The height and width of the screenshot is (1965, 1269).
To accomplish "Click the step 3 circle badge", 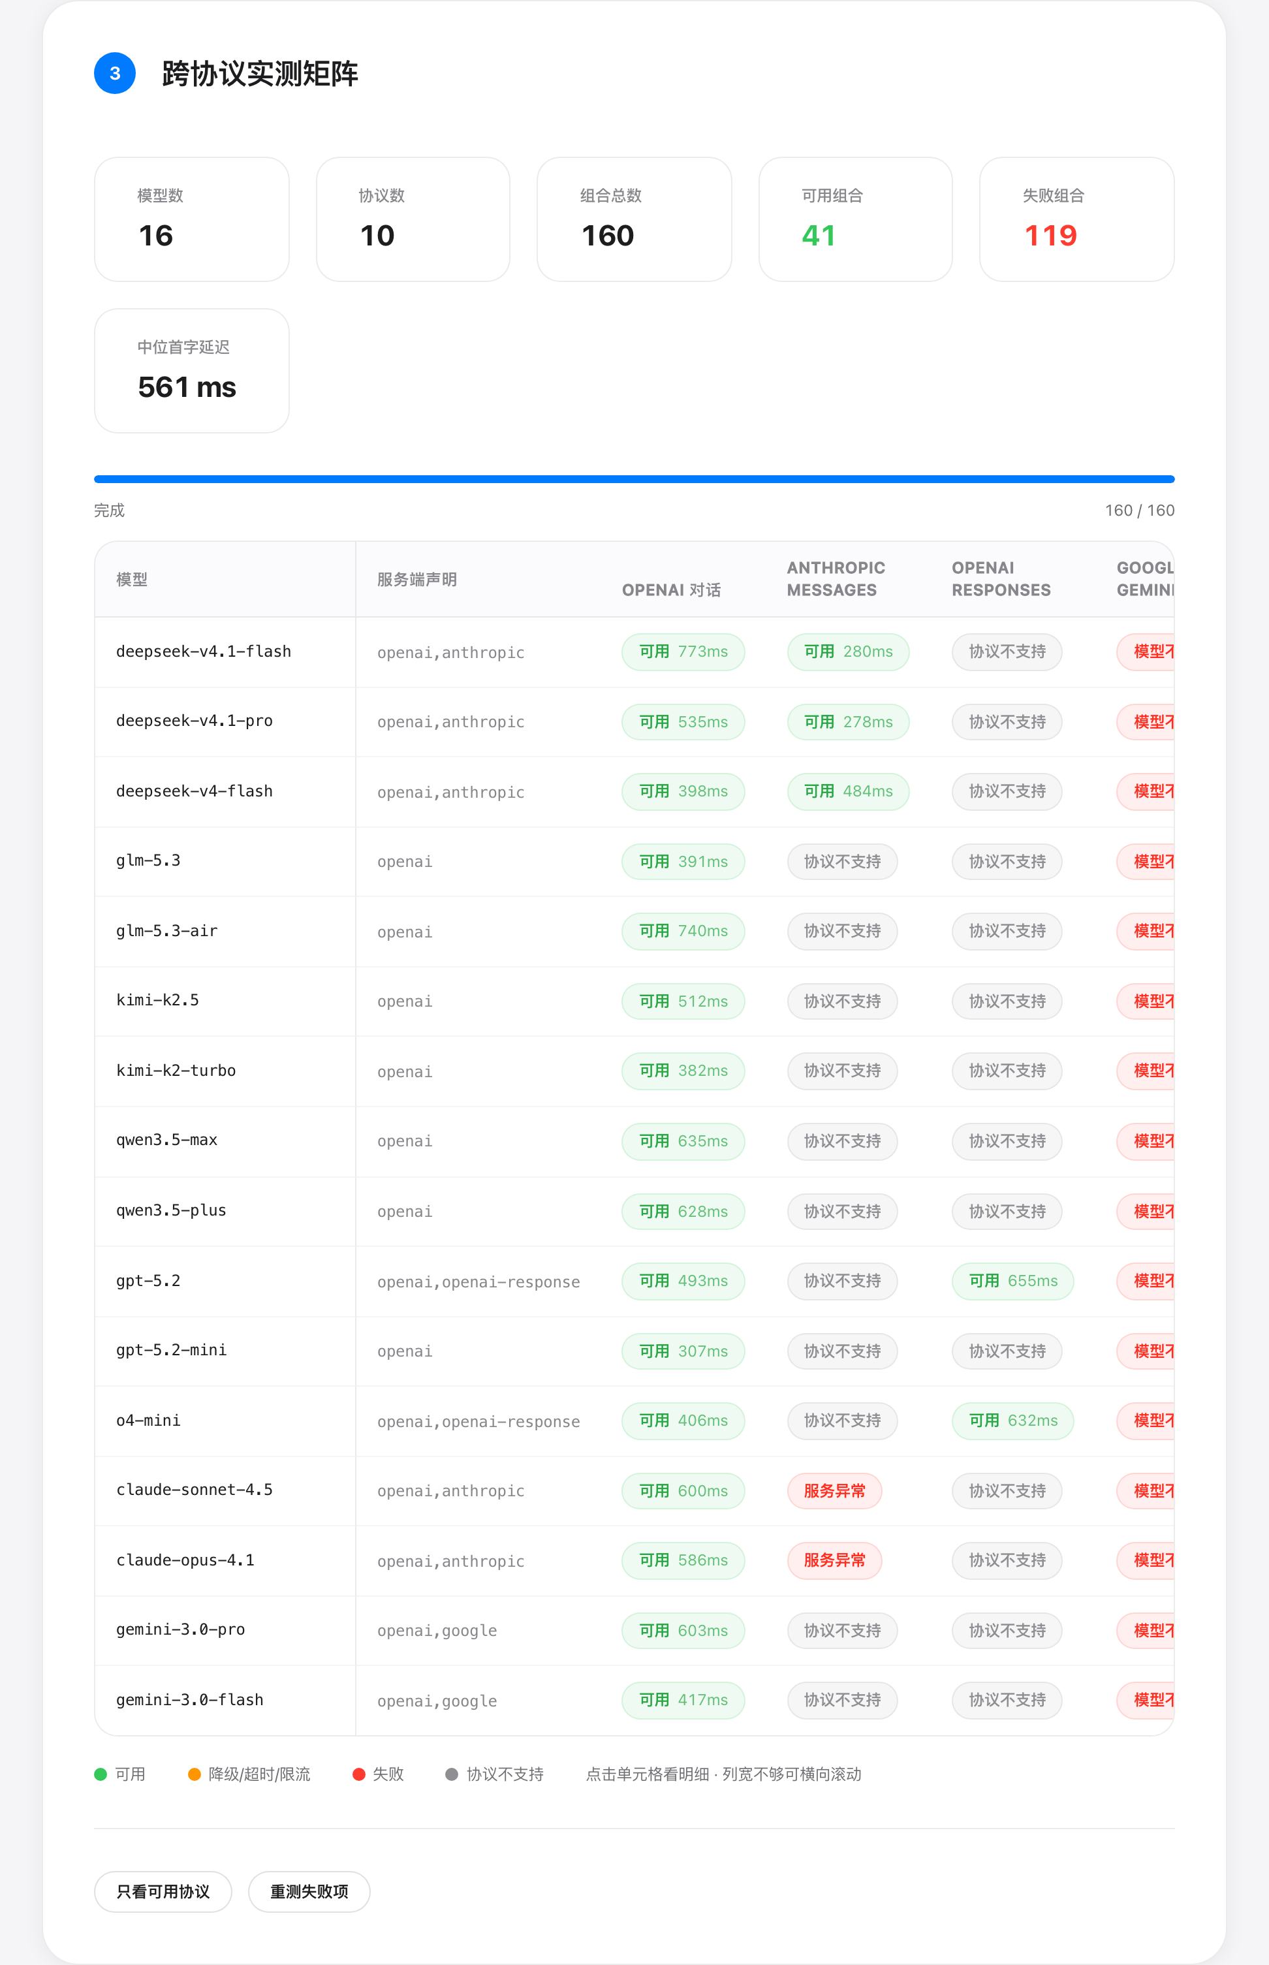I will tap(116, 73).
